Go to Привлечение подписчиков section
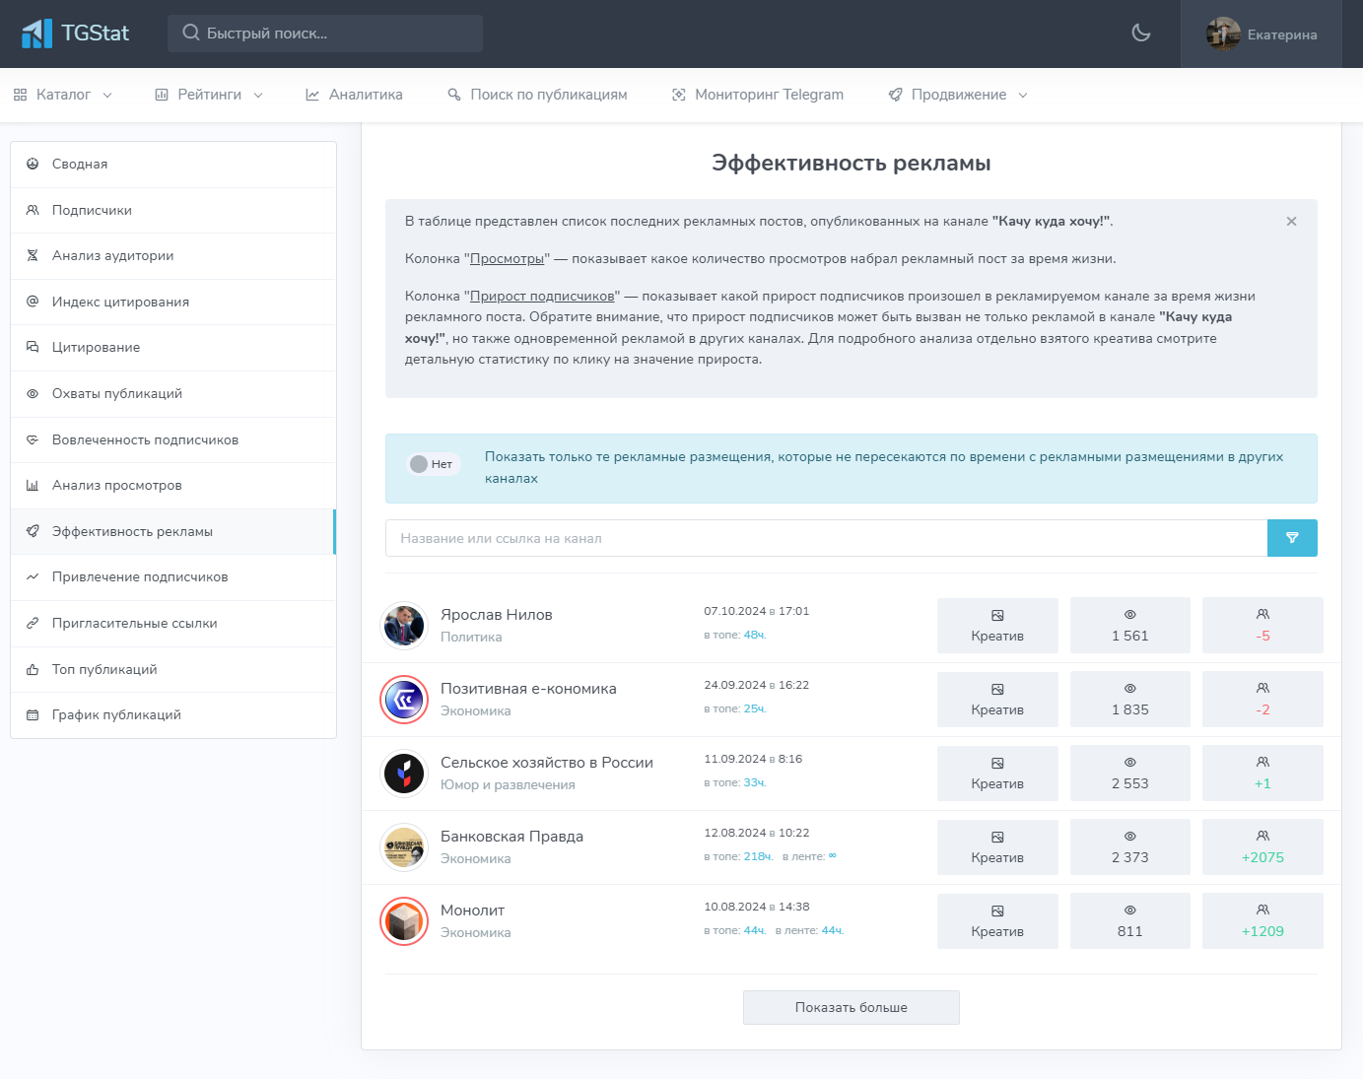The height and width of the screenshot is (1079, 1363). point(140,577)
